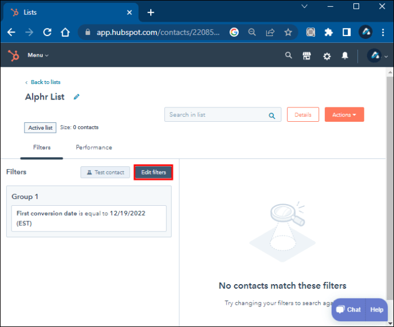Click the screenshot capture extension icon
This screenshot has height=327, width=394.
311,32
